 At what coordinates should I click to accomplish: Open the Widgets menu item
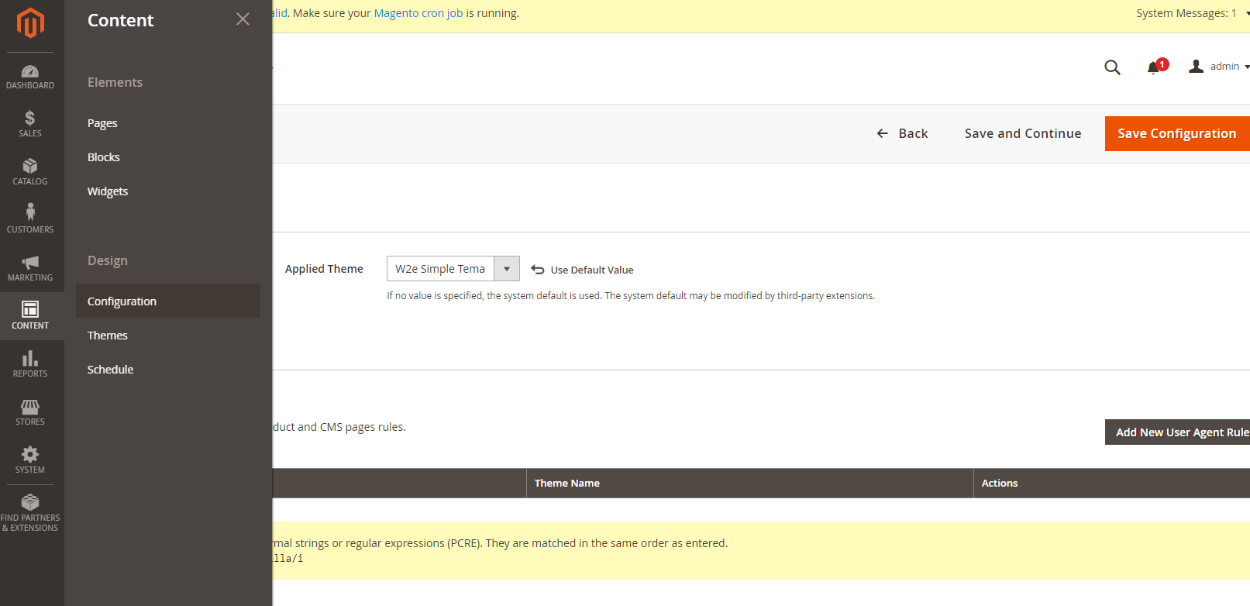point(108,191)
